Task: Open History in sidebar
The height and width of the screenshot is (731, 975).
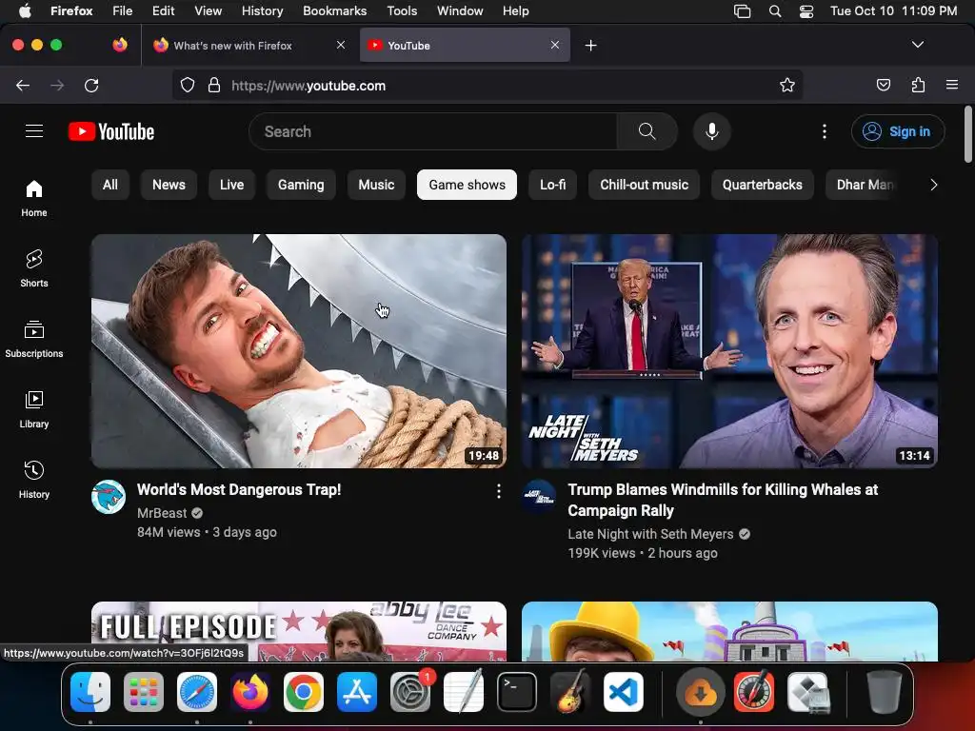Action: point(34,480)
